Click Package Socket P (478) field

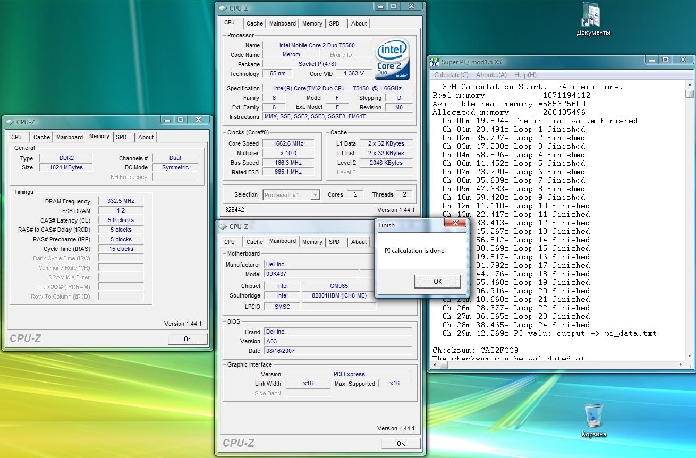[317, 64]
